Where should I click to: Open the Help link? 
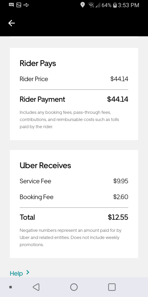click(x=16, y=273)
